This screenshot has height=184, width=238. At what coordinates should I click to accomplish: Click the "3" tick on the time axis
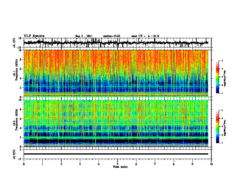click(80, 164)
